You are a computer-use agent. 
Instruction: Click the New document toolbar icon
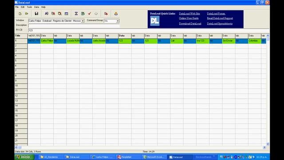[20, 14]
